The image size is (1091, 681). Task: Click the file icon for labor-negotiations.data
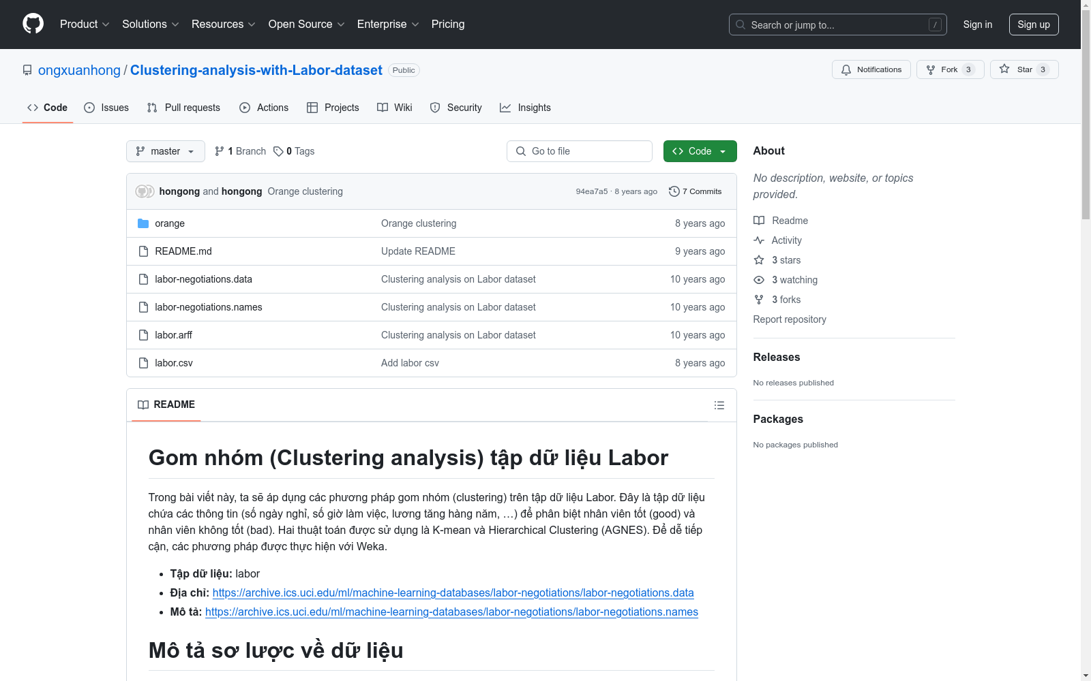[x=143, y=279]
